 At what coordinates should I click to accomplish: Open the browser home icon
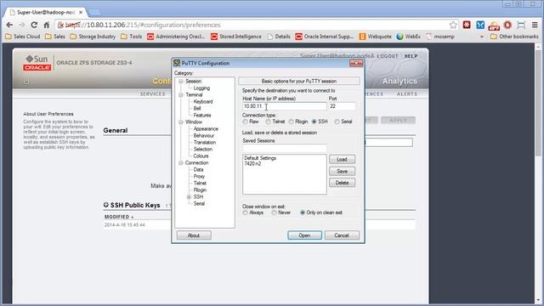tap(47, 25)
